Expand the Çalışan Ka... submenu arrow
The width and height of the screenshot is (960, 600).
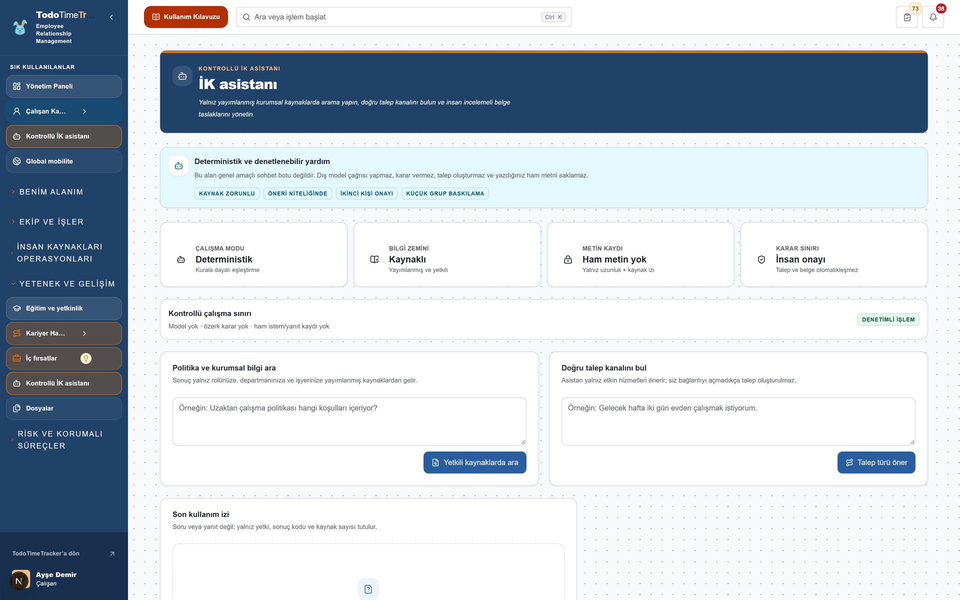point(84,111)
